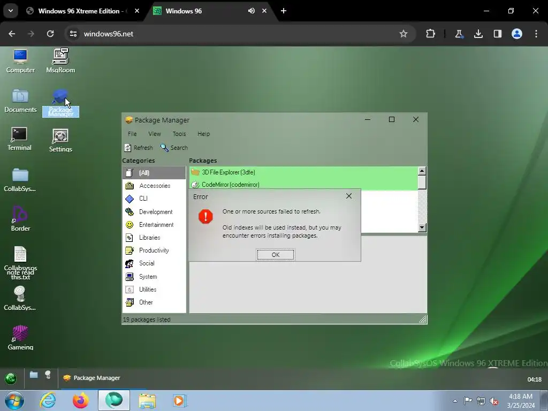Select the Package Manager desktop icon
Viewport: 548px width, 411px height.
pos(60,103)
